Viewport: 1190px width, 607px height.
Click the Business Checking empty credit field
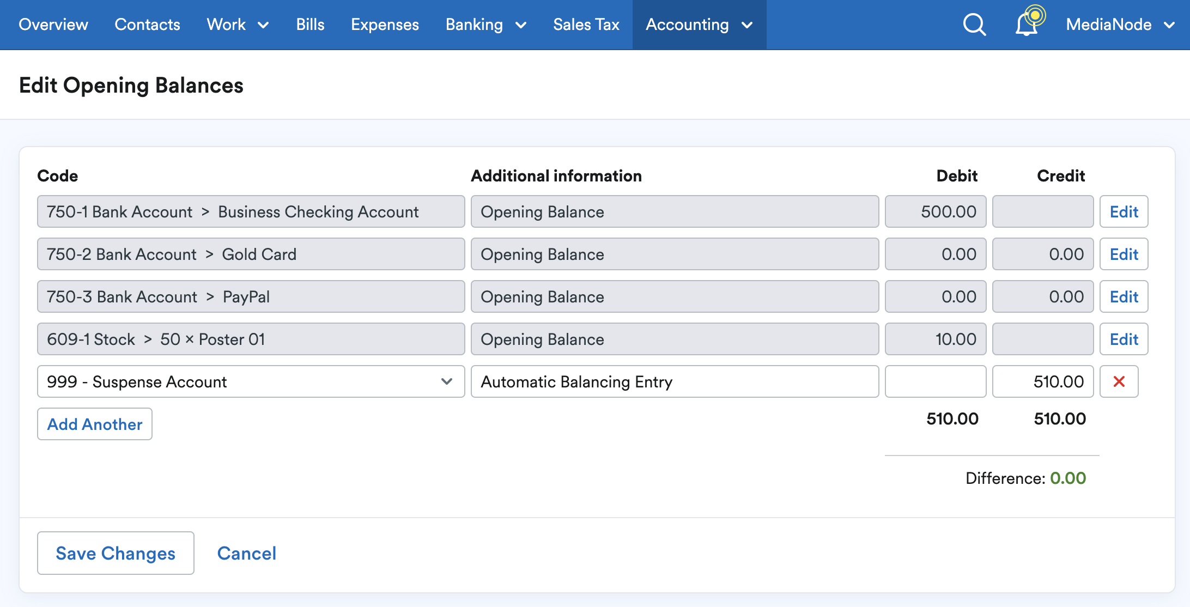(x=1043, y=211)
